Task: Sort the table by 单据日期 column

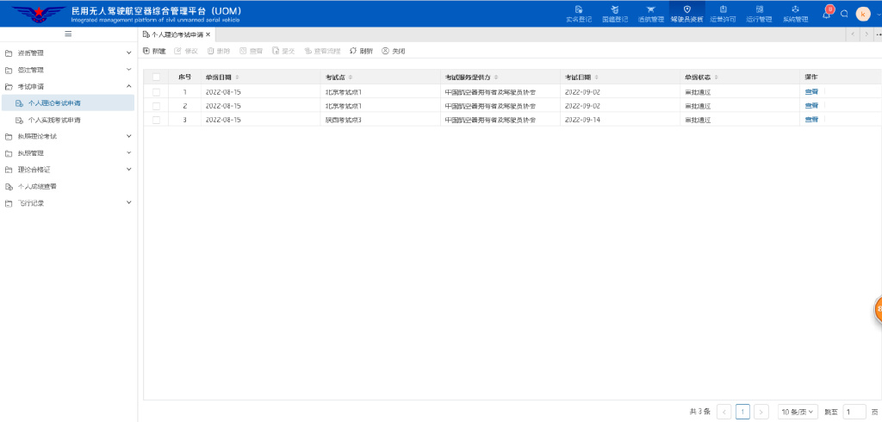Action: [x=238, y=78]
